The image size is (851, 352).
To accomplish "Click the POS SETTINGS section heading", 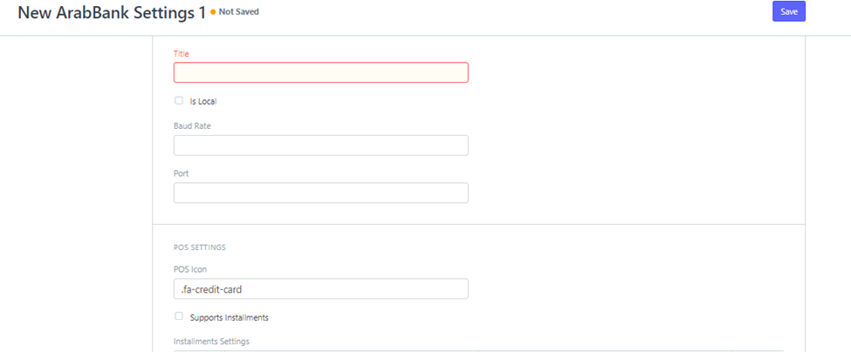I will pyautogui.click(x=200, y=247).
